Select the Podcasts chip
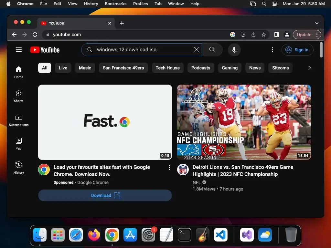331x248 pixels. point(201,68)
